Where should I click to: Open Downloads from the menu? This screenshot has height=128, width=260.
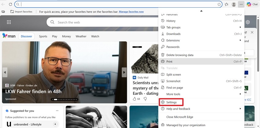(x=201, y=34)
